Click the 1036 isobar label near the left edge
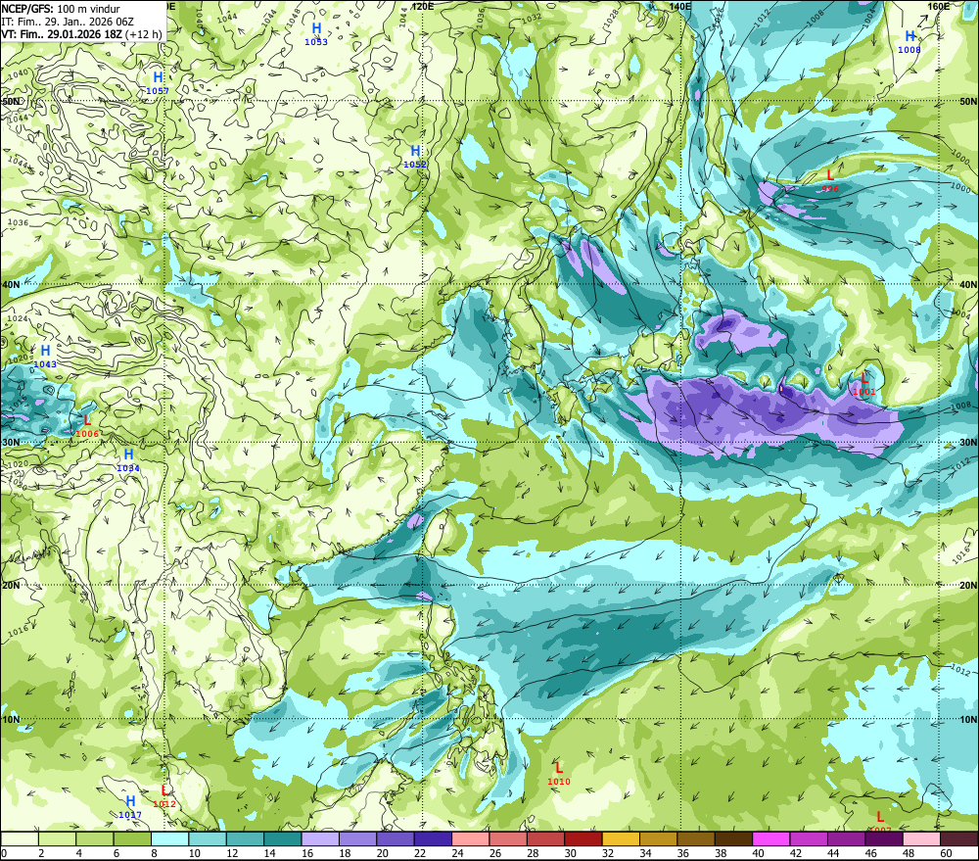The image size is (979, 861). [18, 222]
